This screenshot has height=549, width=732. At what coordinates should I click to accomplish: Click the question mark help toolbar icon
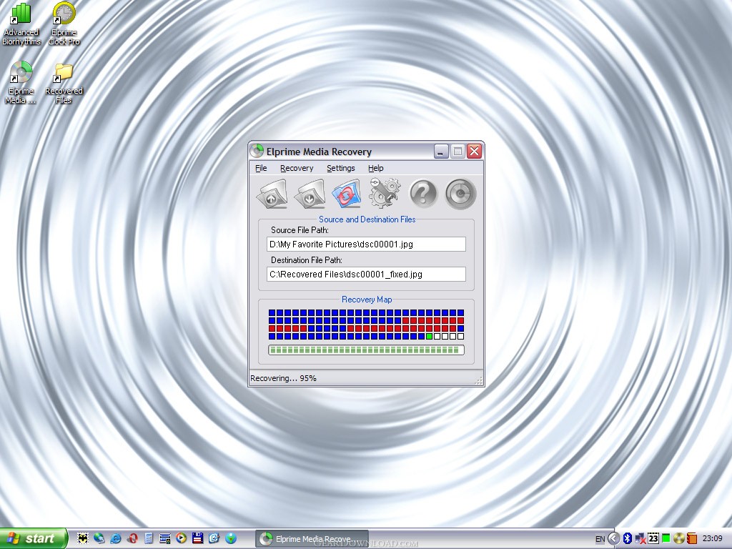click(423, 193)
